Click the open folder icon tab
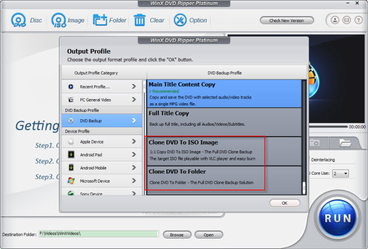The height and width of the screenshot is (249, 368). point(345,142)
